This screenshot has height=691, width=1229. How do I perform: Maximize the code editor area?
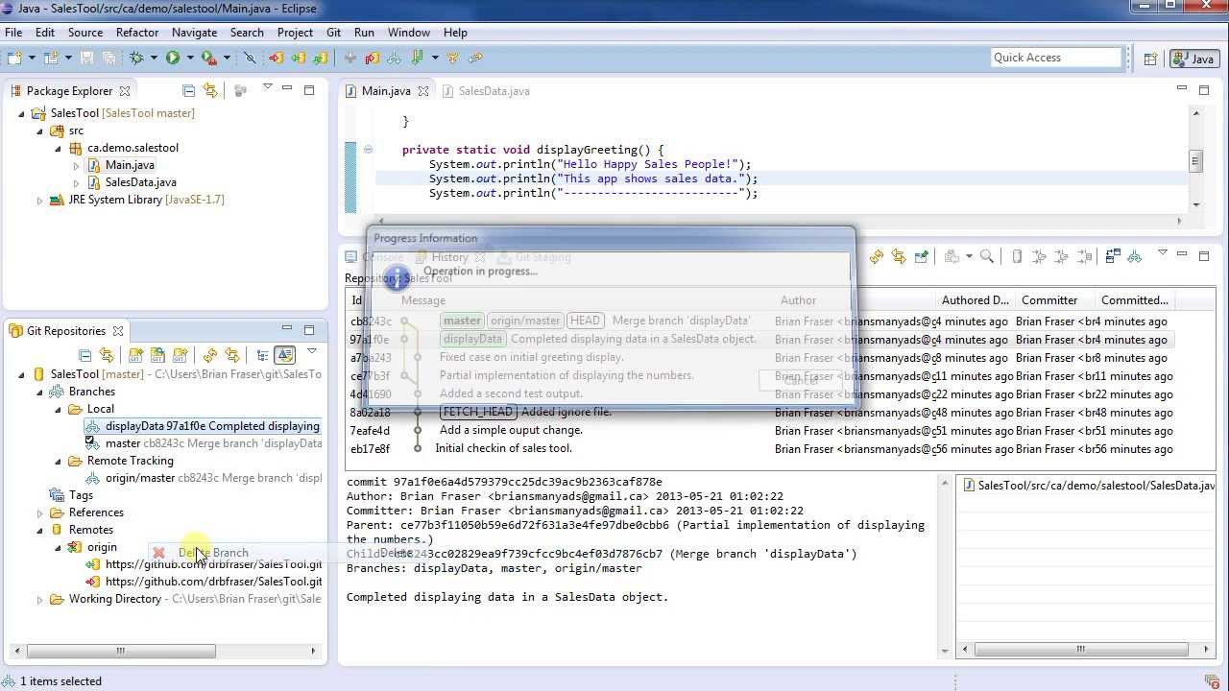click(x=1204, y=89)
